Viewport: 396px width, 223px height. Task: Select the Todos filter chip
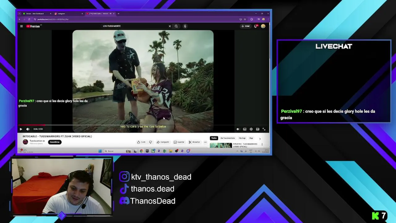[214, 138]
